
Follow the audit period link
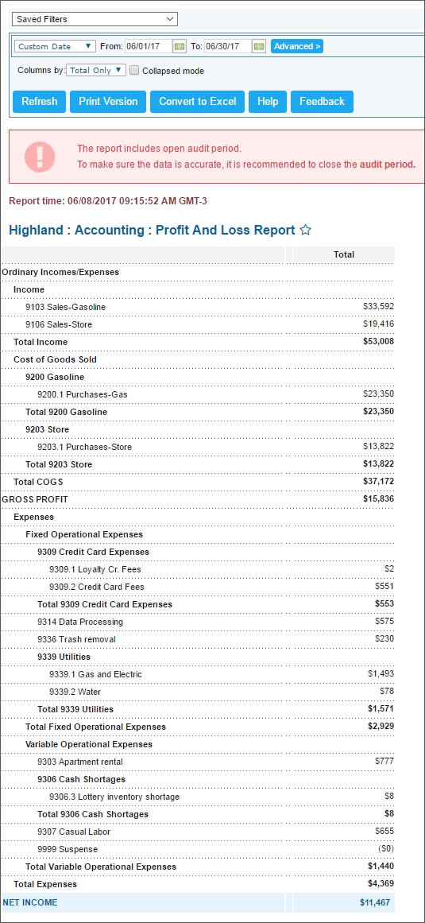coord(388,165)
